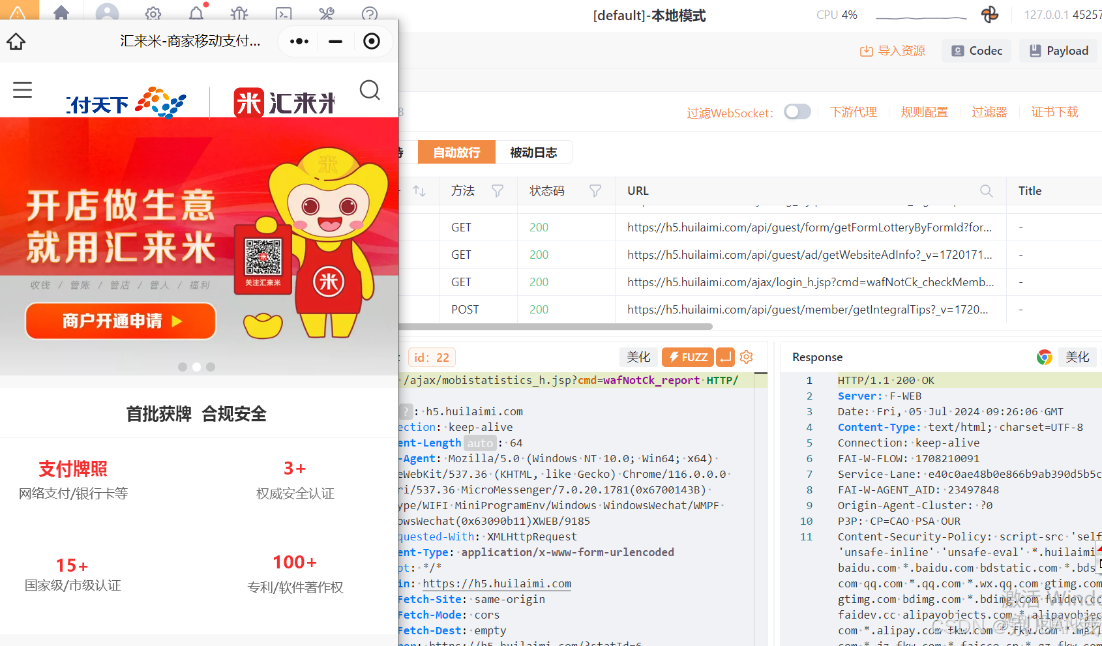1102x646 pixels.
Task: Click the FUZZ button
Action: (x=687, y=357)
